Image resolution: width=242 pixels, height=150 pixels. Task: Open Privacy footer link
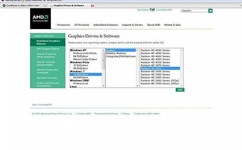(x=126, y=114)
